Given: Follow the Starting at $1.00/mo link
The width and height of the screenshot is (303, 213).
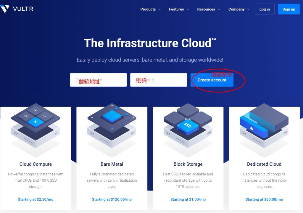Looking at the screenshot, I should click(188, 199).
